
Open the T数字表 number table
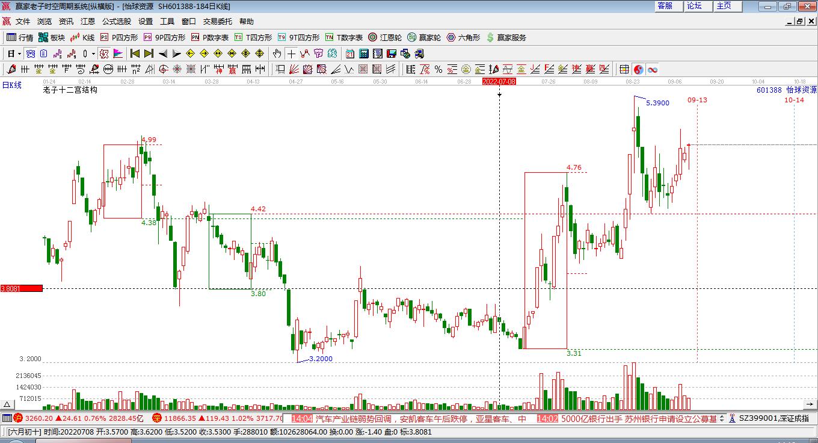tap(343, 37)
